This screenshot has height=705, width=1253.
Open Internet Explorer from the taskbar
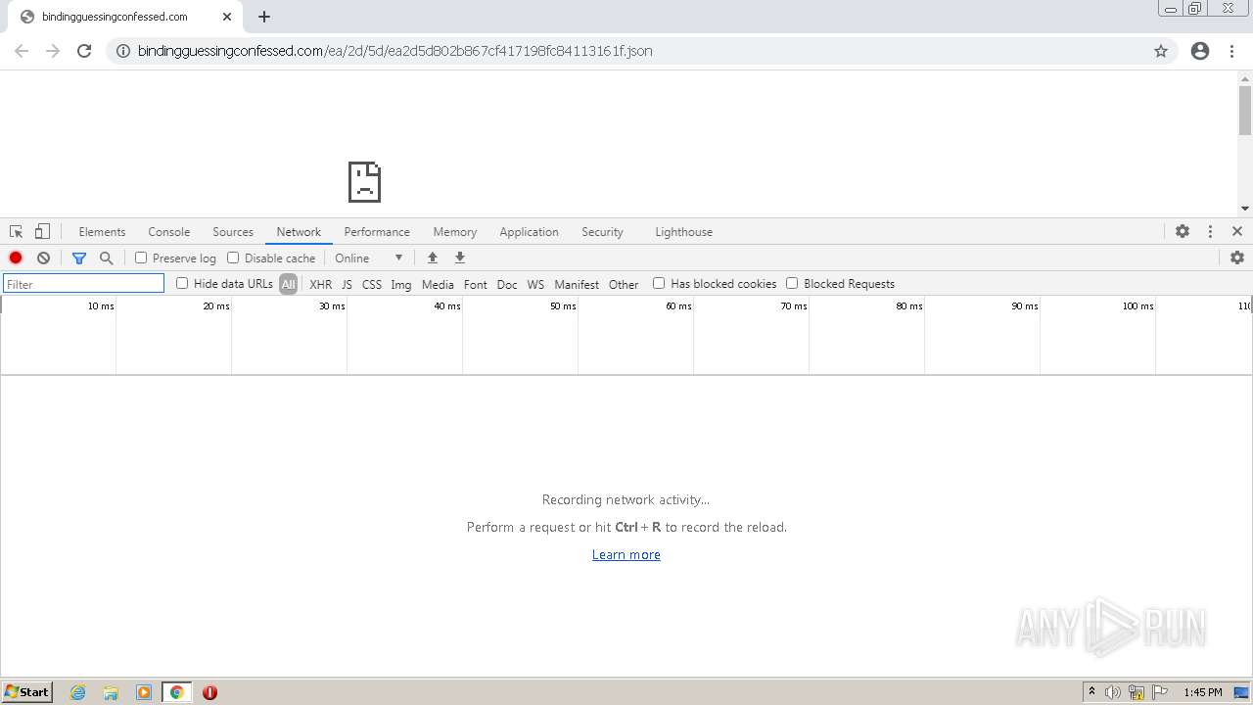78,692
